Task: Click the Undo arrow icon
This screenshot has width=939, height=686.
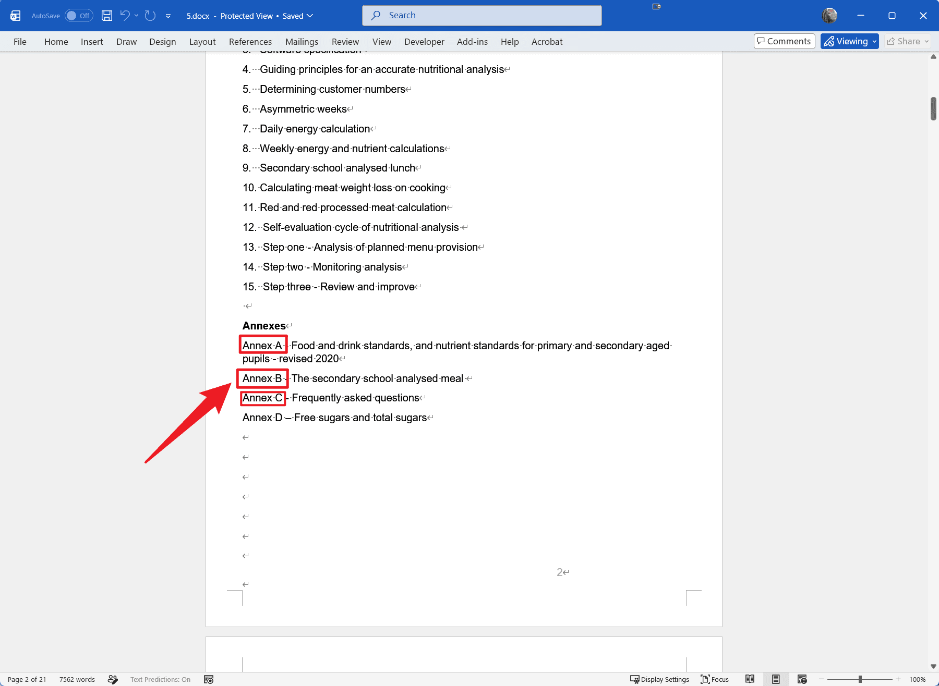Action: 125,16
